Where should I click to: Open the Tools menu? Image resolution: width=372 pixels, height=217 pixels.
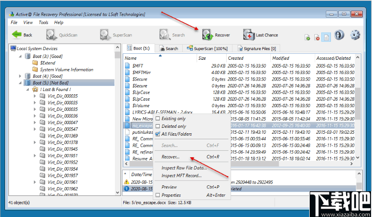43,23
